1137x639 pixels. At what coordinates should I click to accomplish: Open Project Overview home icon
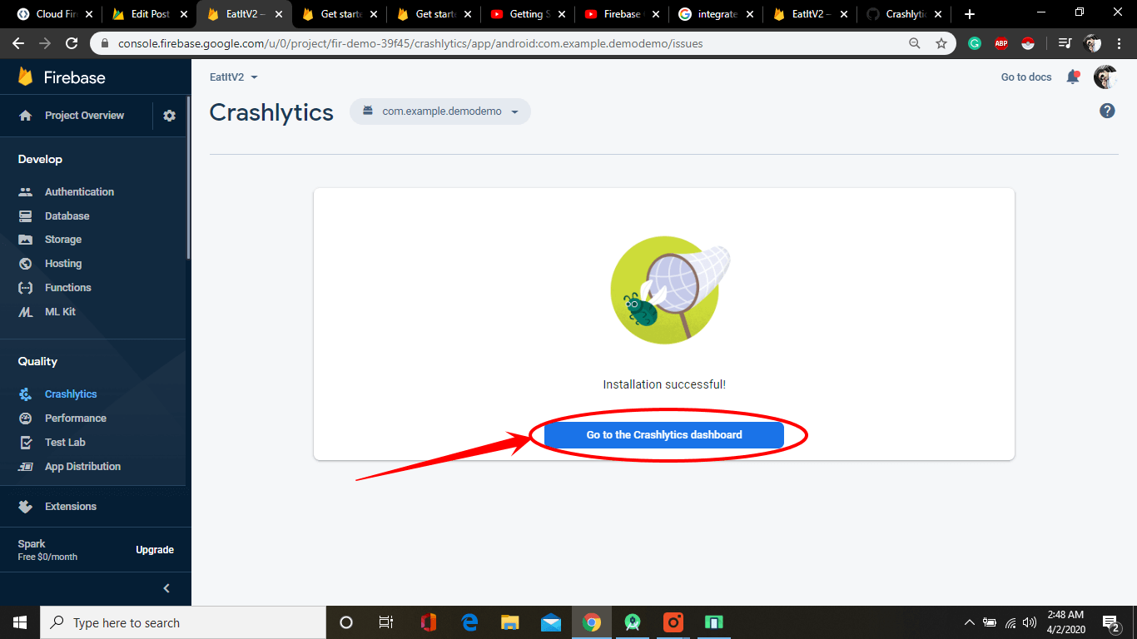(x=26, y=116)
